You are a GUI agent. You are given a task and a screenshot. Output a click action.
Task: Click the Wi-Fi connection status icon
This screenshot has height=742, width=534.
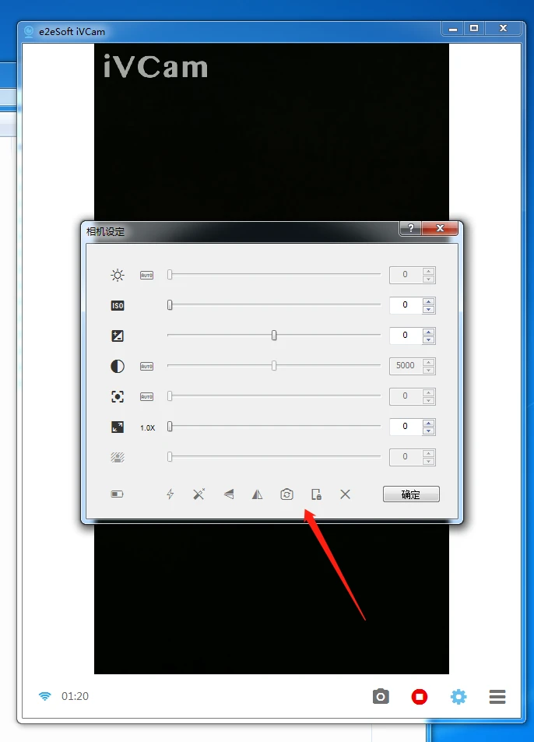tap(45, 696)
